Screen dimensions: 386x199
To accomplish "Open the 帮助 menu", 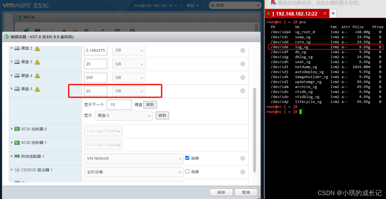I will click(x=192, y=6).
